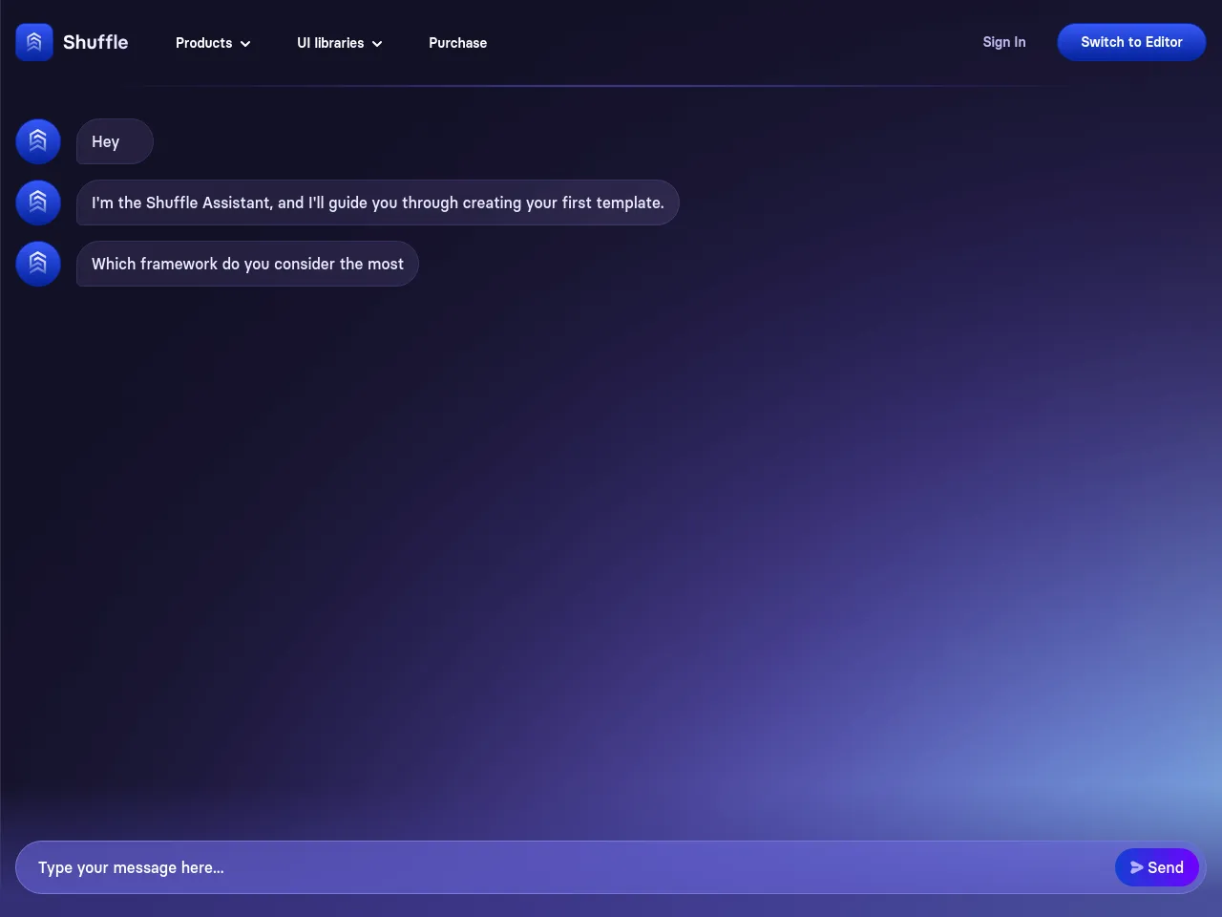Image resolution: width=1222 pixels, height=917 pixels.
Task: Click the Shuffle logo icon in header
Action: 34,42
